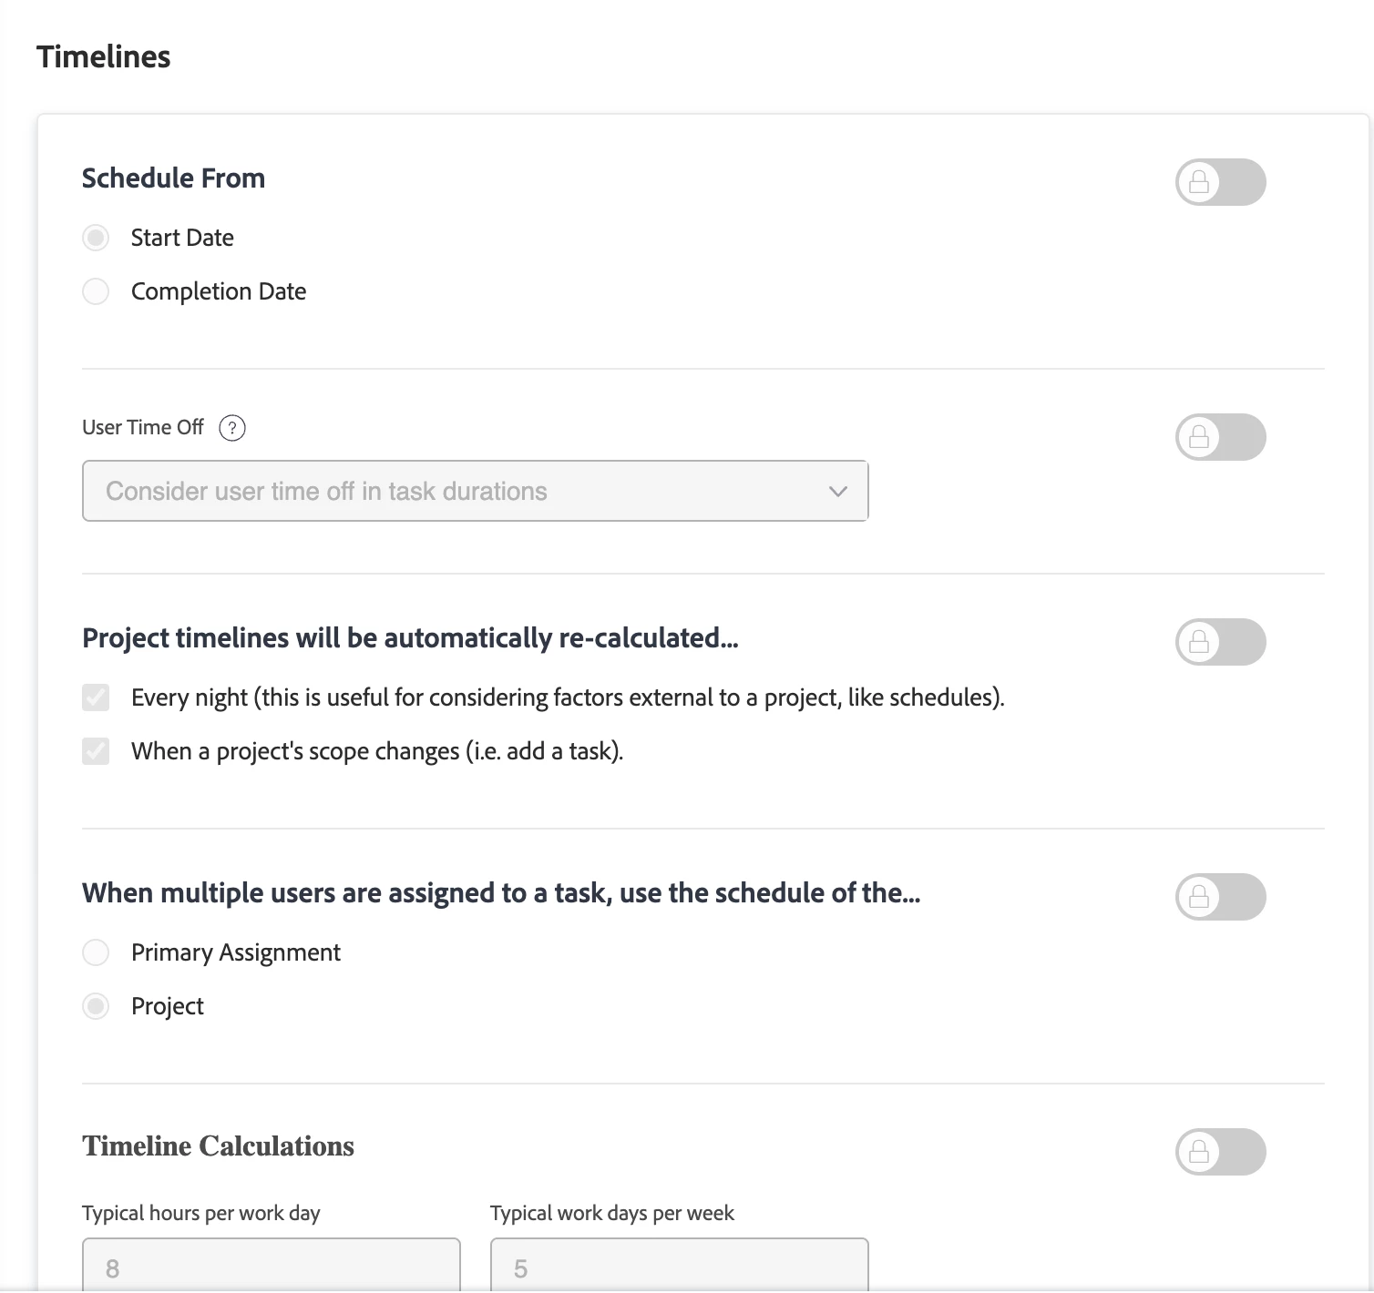Choose the Project radio option

pos(96,1006)
